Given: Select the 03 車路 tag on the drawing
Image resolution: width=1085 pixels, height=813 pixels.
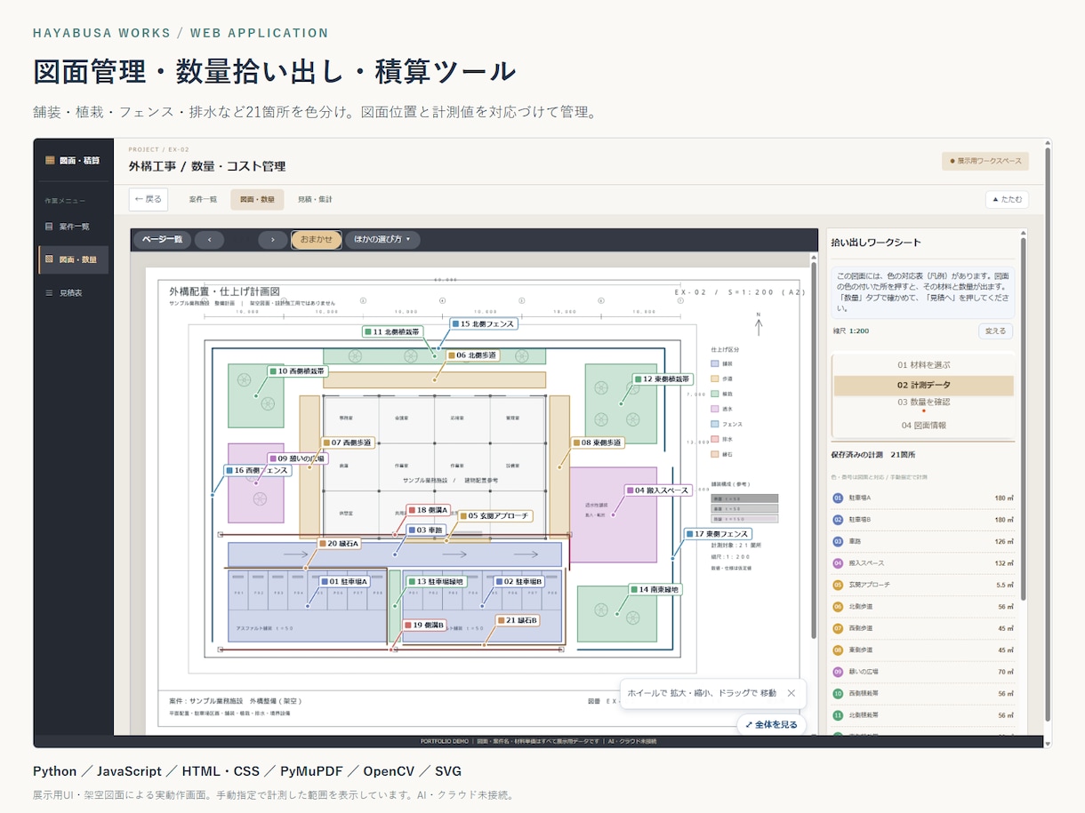Looking at the screenshot, I should pos(425,530).
